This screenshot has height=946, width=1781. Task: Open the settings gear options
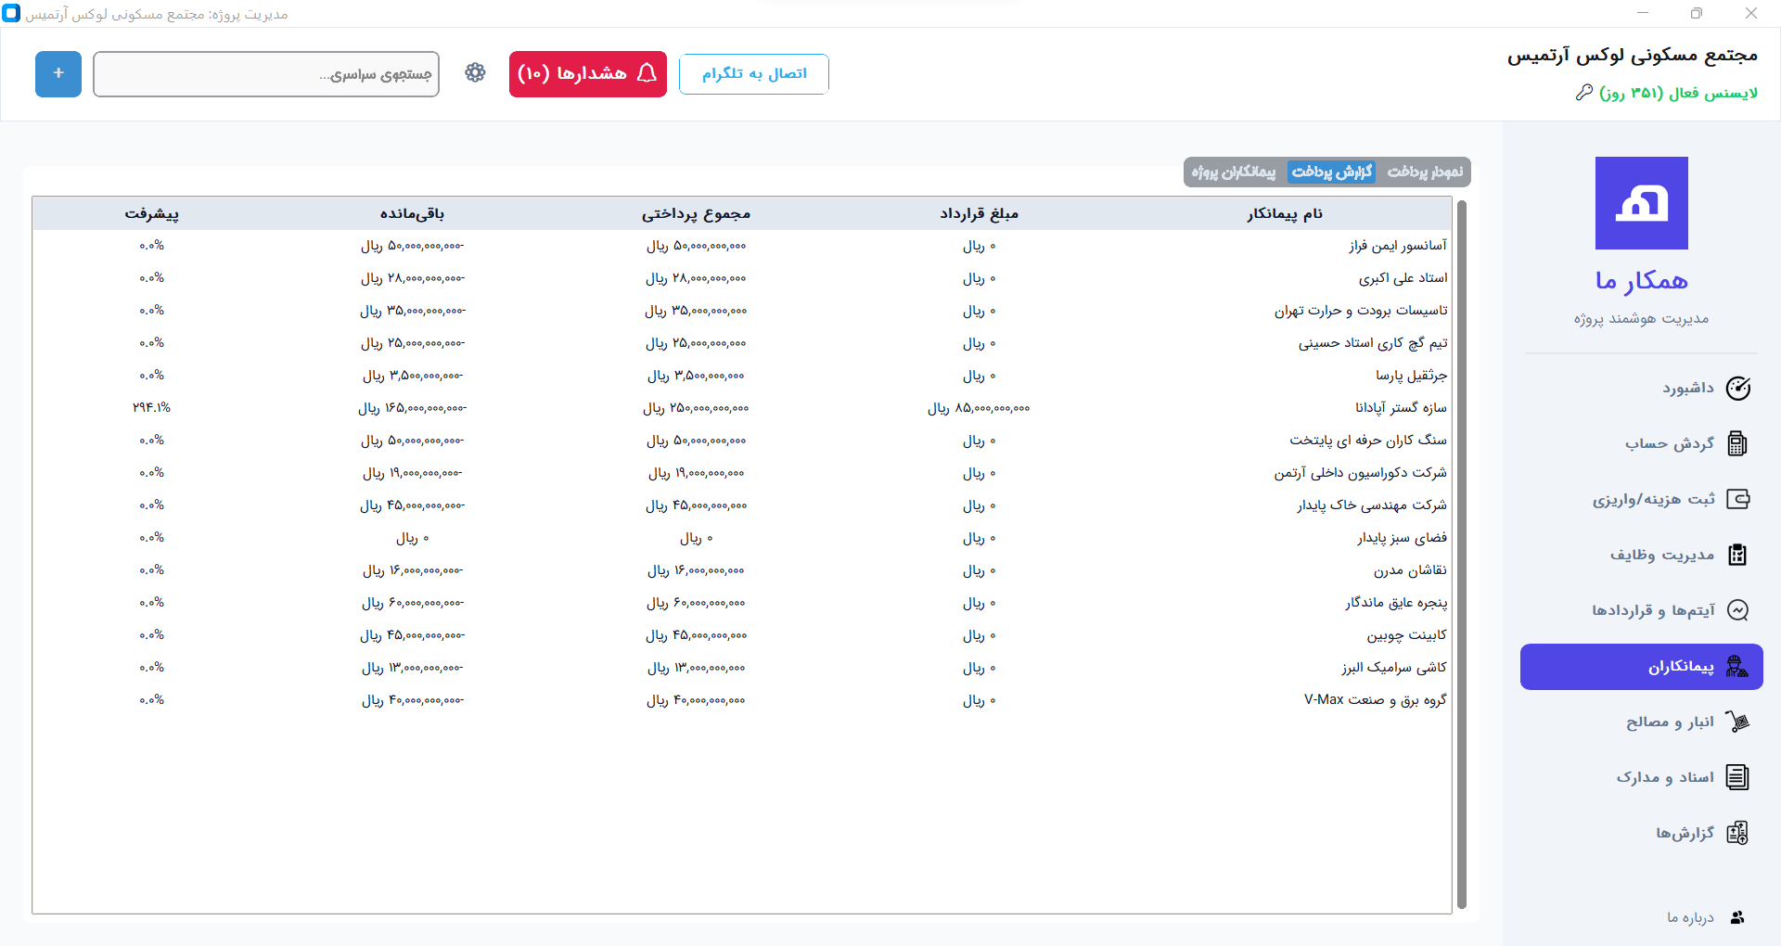[475, 72]
